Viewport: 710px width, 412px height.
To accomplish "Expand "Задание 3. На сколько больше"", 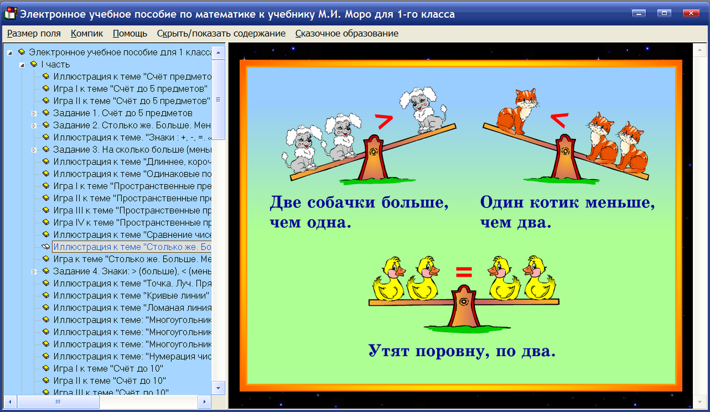I will [x=34, y=149].
